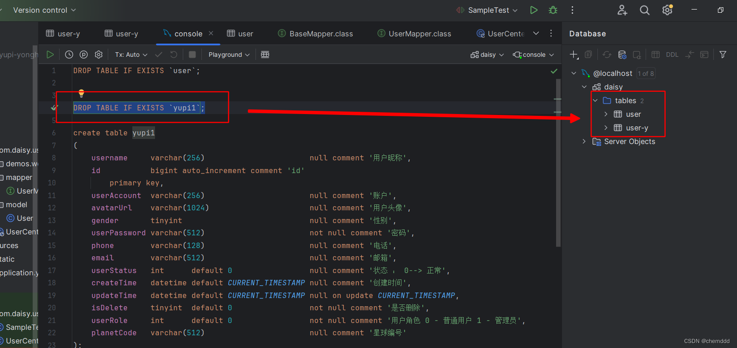Click the statement executed checkmark in gutter

coord(54,108)
